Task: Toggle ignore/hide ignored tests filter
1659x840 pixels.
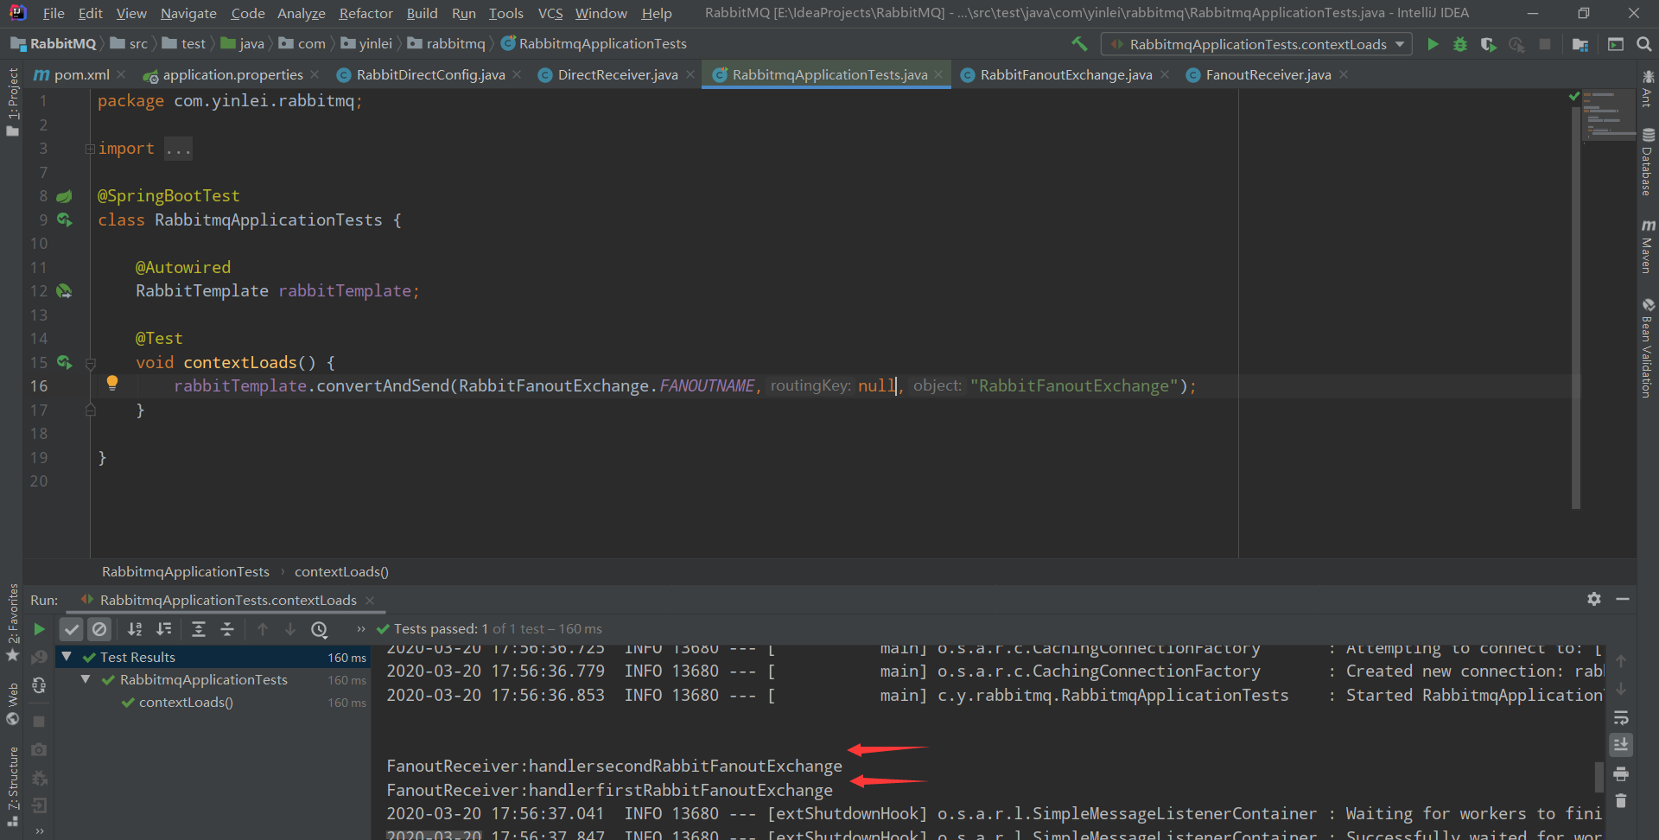Action: (x=100, y=629)
